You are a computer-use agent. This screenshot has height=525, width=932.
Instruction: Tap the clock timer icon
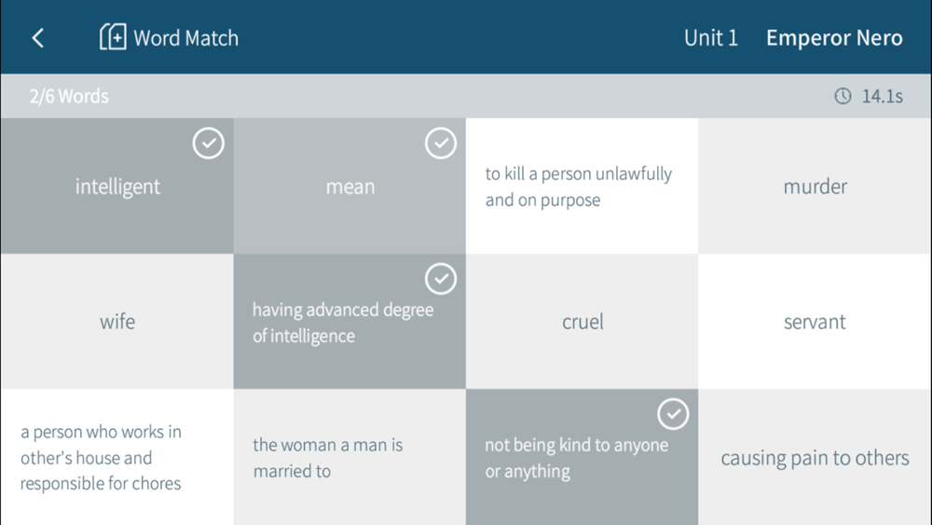(x=843, y=96)
